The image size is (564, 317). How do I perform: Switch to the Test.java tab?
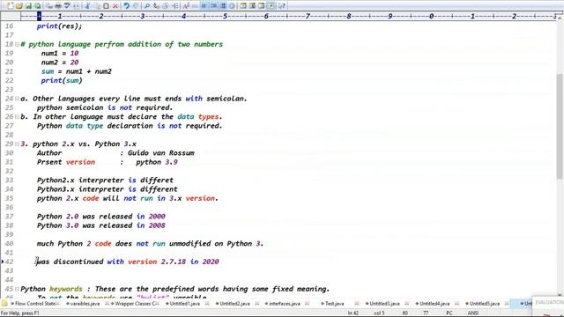click(334, 304)
